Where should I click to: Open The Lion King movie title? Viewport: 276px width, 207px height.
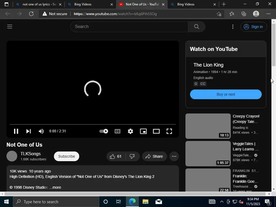coord(208,65)
